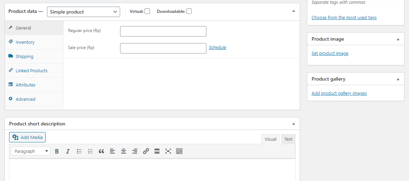Click the insert/edit link icon
This screenshot has height=181, width=409.
pos(146,151)
